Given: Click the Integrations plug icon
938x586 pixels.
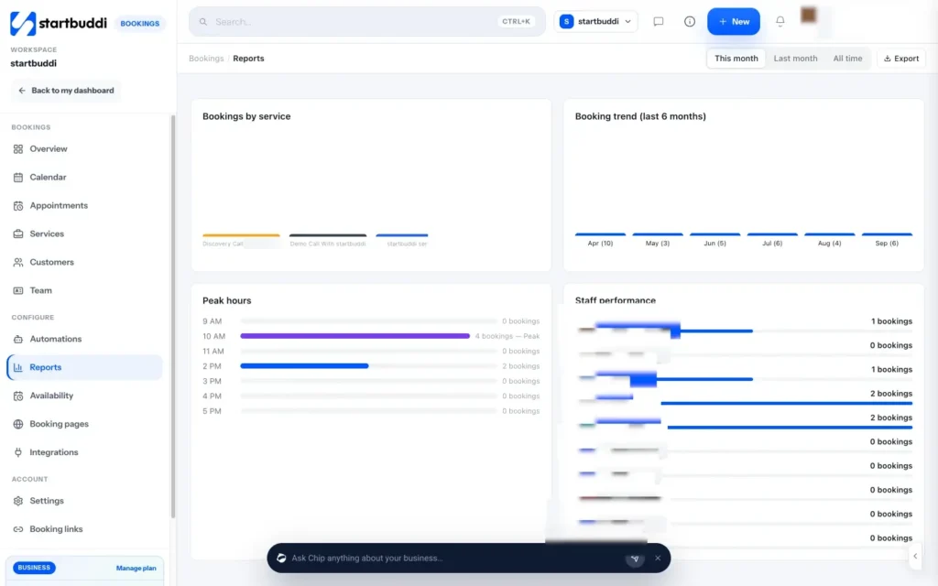Looking at the screenshot, I should click(18, 452).
